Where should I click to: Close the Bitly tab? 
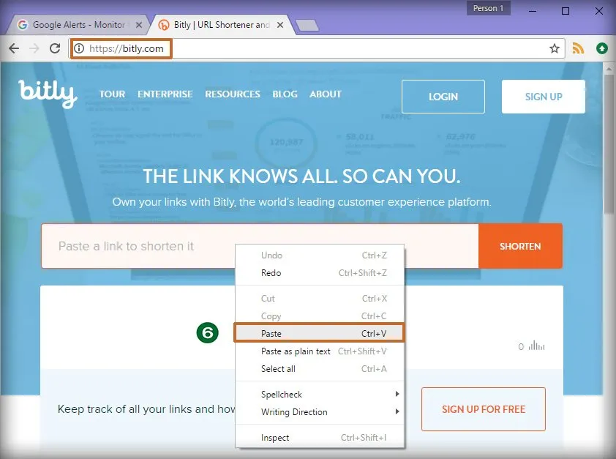pyautogui.click(x=280, y=25)
